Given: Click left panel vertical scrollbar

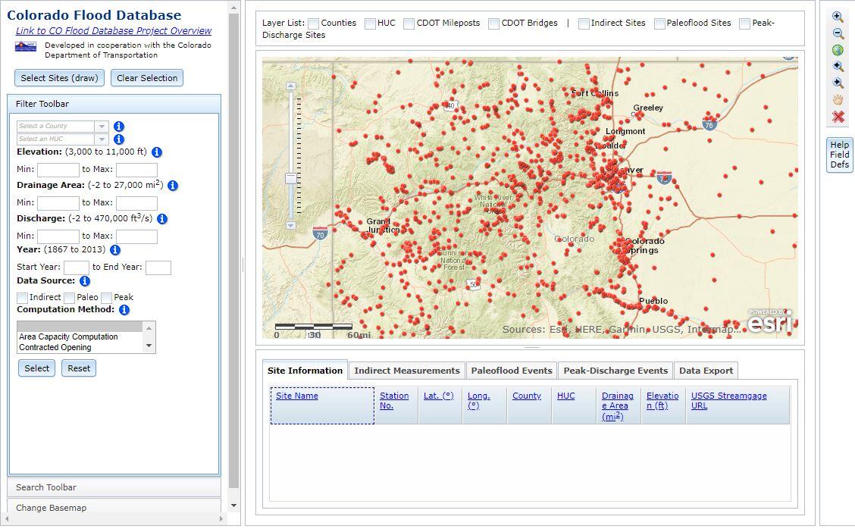Looking at the screenshot, I should [234, 251].
